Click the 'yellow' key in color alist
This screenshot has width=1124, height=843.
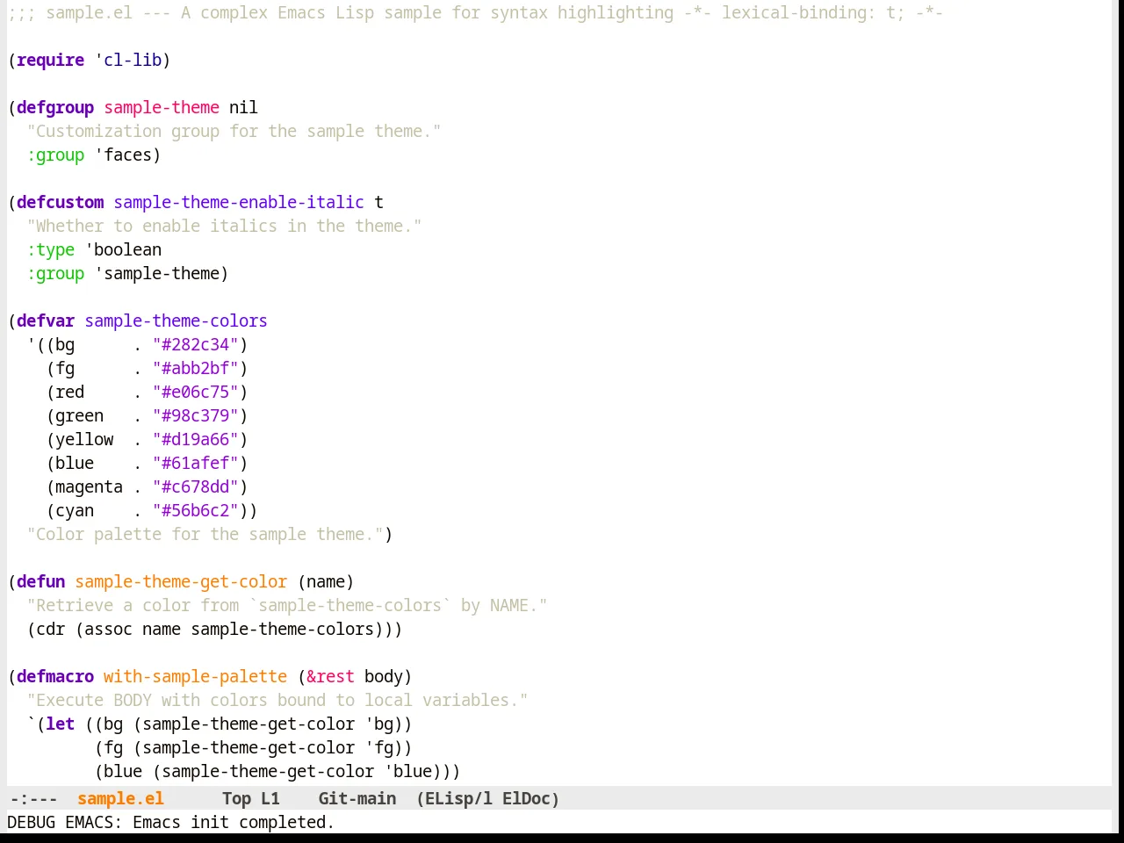[x=84, y=439]
